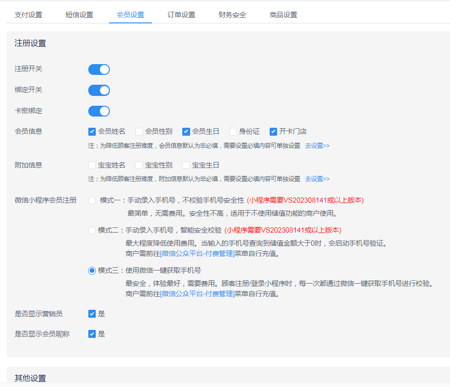Screen dimensions: 450x387
Task: Click the 注册设置 section heading
Action: point(30,44)
